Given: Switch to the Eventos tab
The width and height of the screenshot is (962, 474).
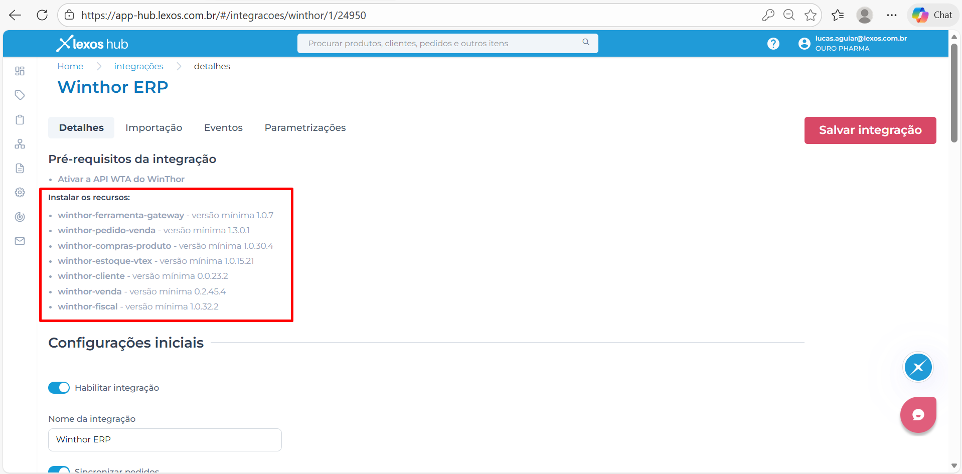Looking at the screenshot, I should 223,127.
